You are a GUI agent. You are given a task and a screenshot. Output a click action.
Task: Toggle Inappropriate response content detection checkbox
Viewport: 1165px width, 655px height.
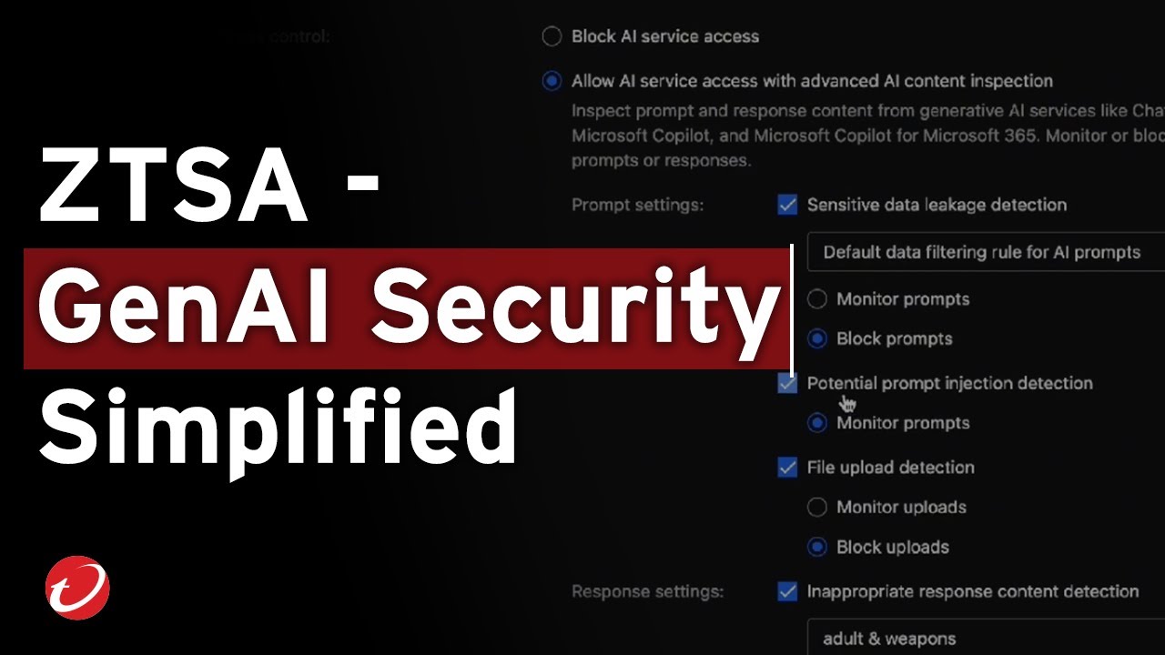tap(787, 592)
